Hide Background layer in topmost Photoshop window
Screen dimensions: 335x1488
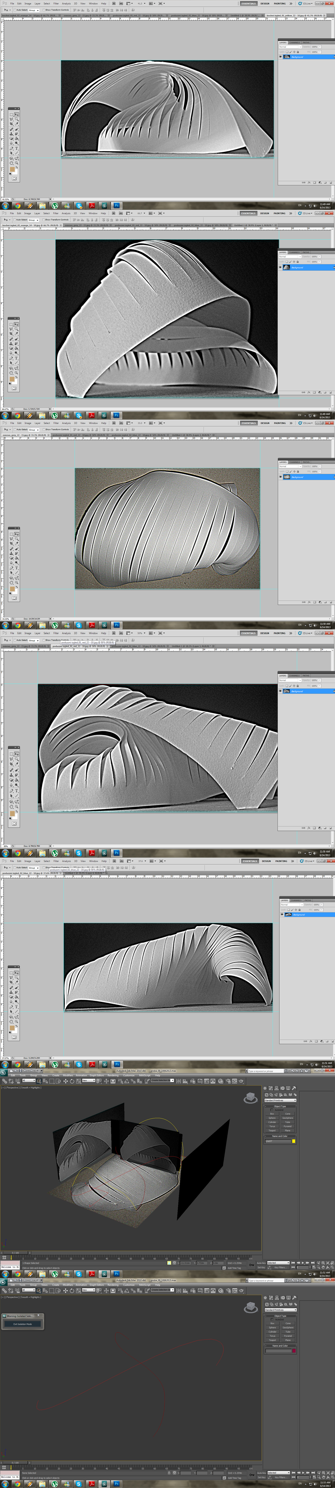[x=281, y=57]
